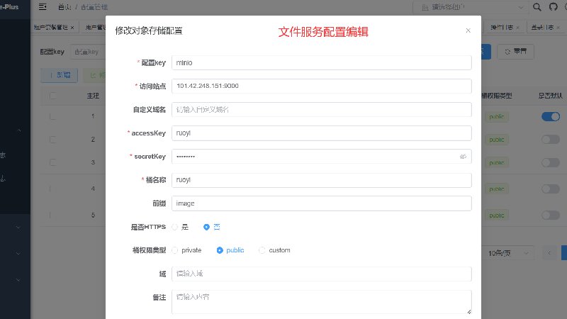
Task: Reveal secretKey with the eye icon
Action: coord(463,157)
